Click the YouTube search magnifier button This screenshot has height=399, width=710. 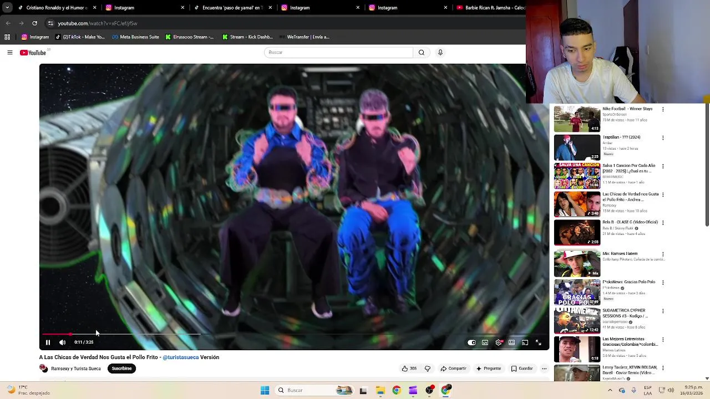pos(422,52)
